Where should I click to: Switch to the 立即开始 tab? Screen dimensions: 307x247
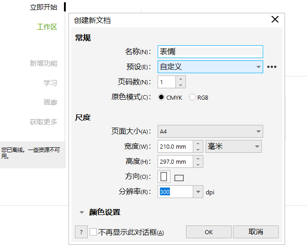point(43,7)
